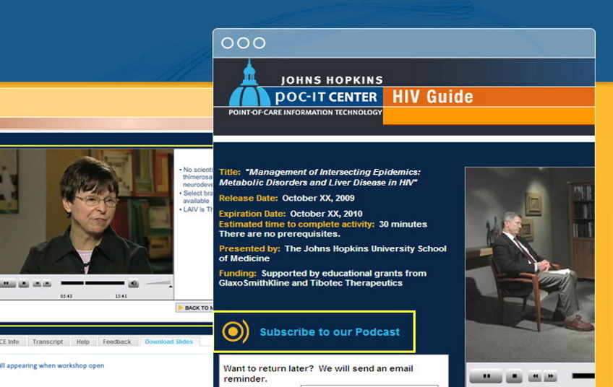
Task: Click the 30 minutes estimated time text
Action: tap(403, 224)
